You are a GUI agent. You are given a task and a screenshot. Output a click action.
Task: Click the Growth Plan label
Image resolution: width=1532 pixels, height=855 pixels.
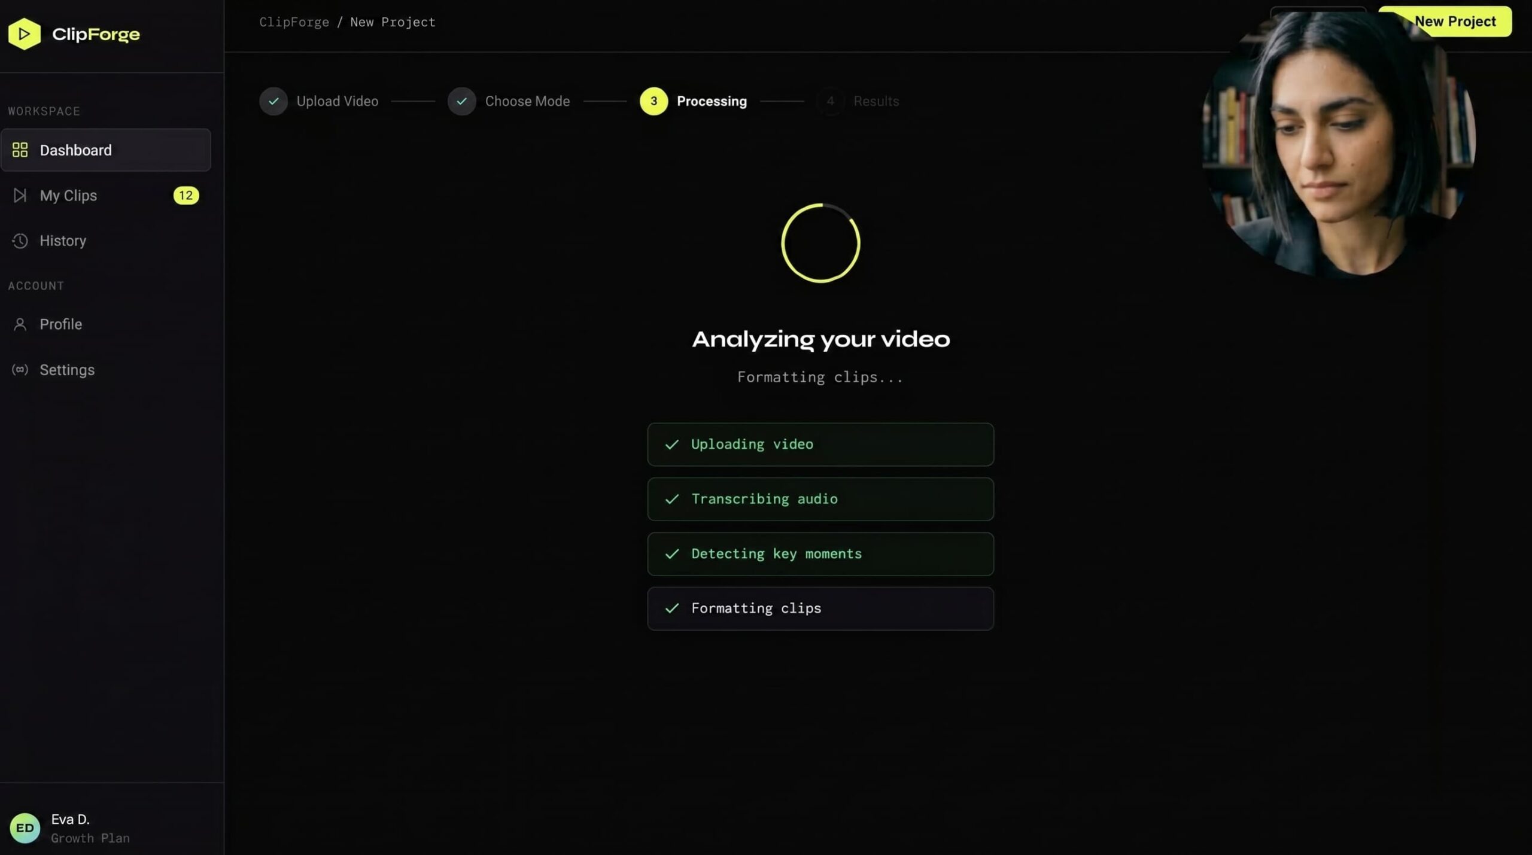(x=90, y=838)
